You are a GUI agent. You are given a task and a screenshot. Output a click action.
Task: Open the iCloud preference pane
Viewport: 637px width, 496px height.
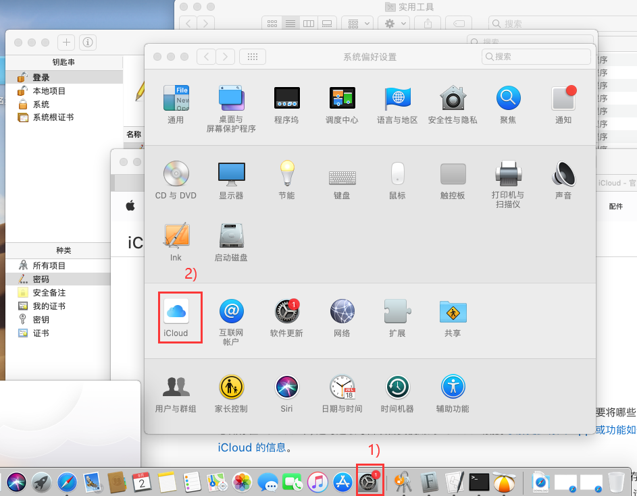click(x=176, y=319)
